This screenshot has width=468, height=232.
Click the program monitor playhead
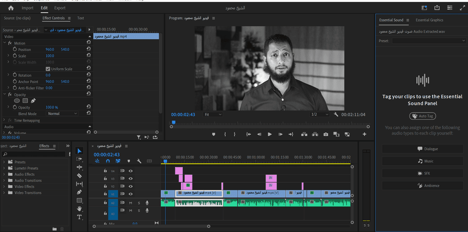coord(173,122)
